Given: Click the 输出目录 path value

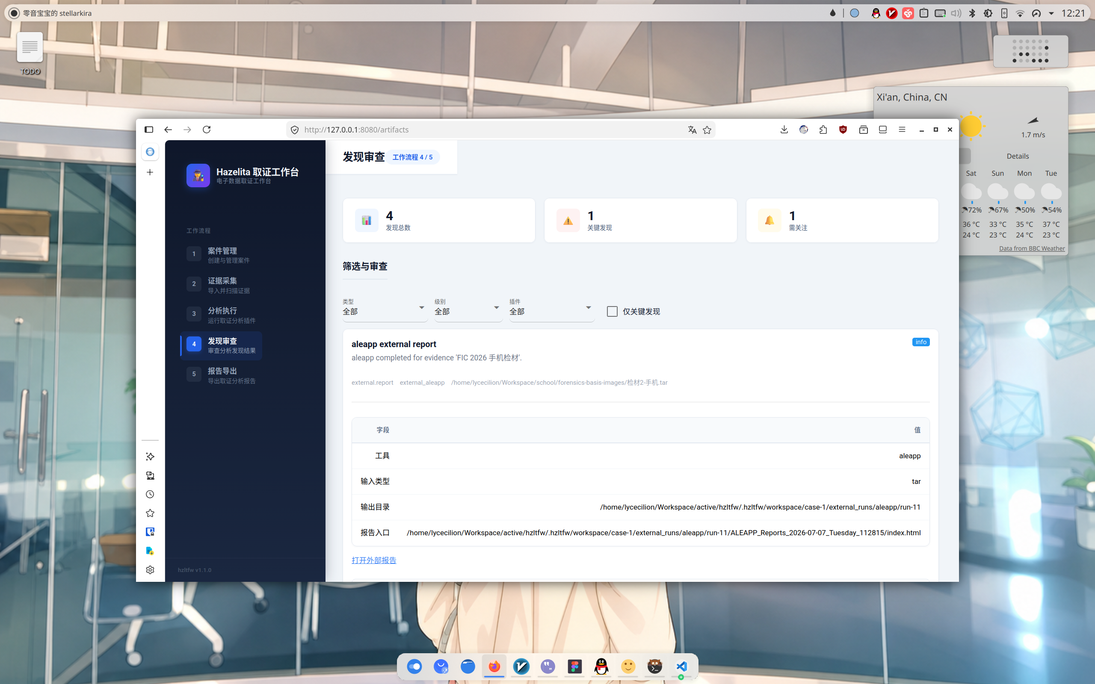Looking at the screenshot, I should [760, 507].
